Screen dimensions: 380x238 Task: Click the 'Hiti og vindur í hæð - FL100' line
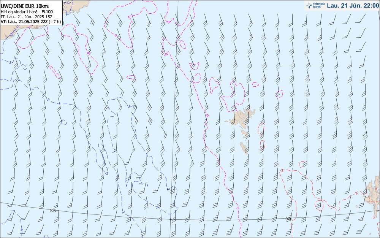pyautogui.click(x=27, y=12)
